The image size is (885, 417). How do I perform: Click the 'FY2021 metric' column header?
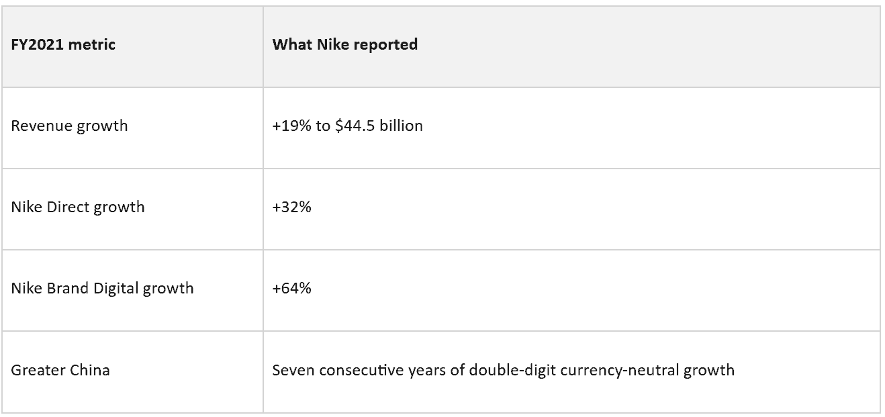point(132,46)
